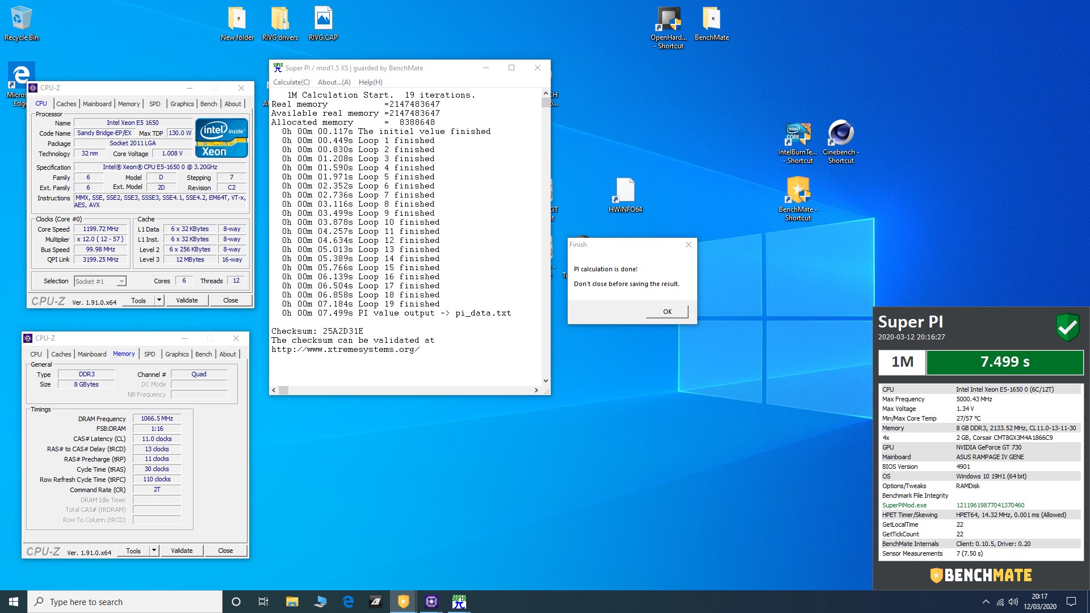Image resolution: width=1090 pixels, height=613 pixels.
Task: Select the Super PI taskbar icon
Action: pyautogui.click(x=459, y=602)
